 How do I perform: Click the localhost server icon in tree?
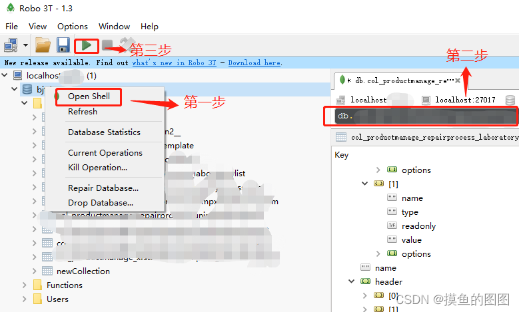18,75
